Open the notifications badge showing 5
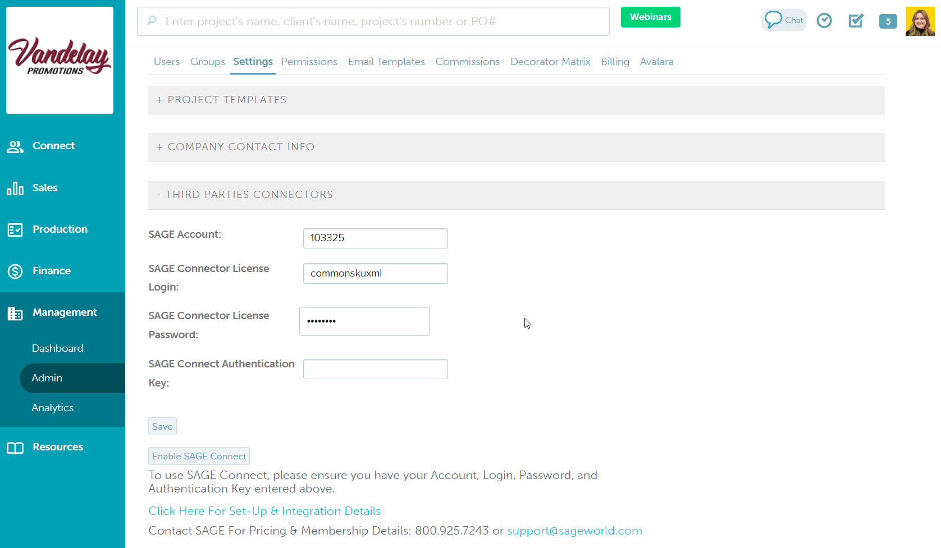Screen dimensions: 941x548 pos(888,21)
